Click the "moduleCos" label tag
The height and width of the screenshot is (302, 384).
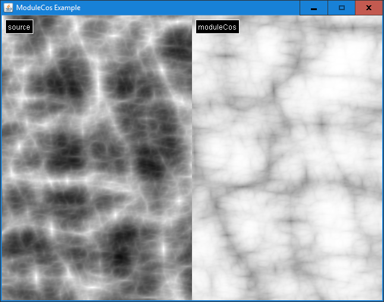(217, 27)
